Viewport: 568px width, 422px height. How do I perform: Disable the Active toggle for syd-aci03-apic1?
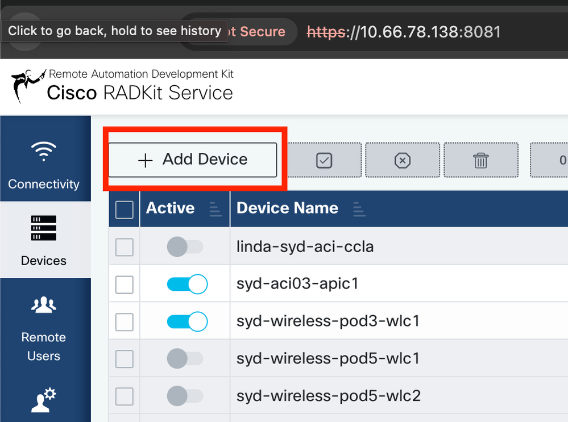(x=187, y=284)
